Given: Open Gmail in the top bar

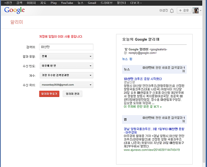Looking at the screenshot, I should pos(92,3).
